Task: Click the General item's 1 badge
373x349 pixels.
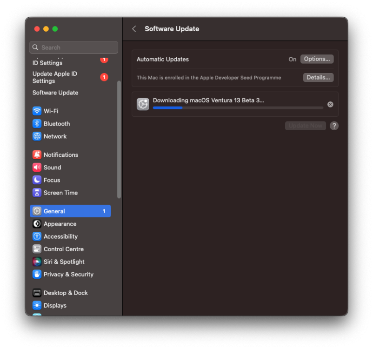Action: coord(104,211)
